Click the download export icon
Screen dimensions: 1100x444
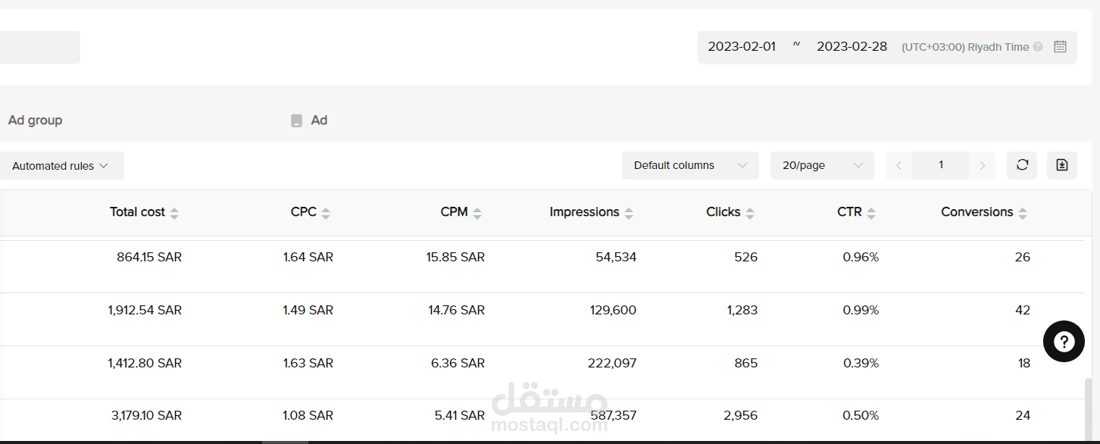(x=1062, y=165)
